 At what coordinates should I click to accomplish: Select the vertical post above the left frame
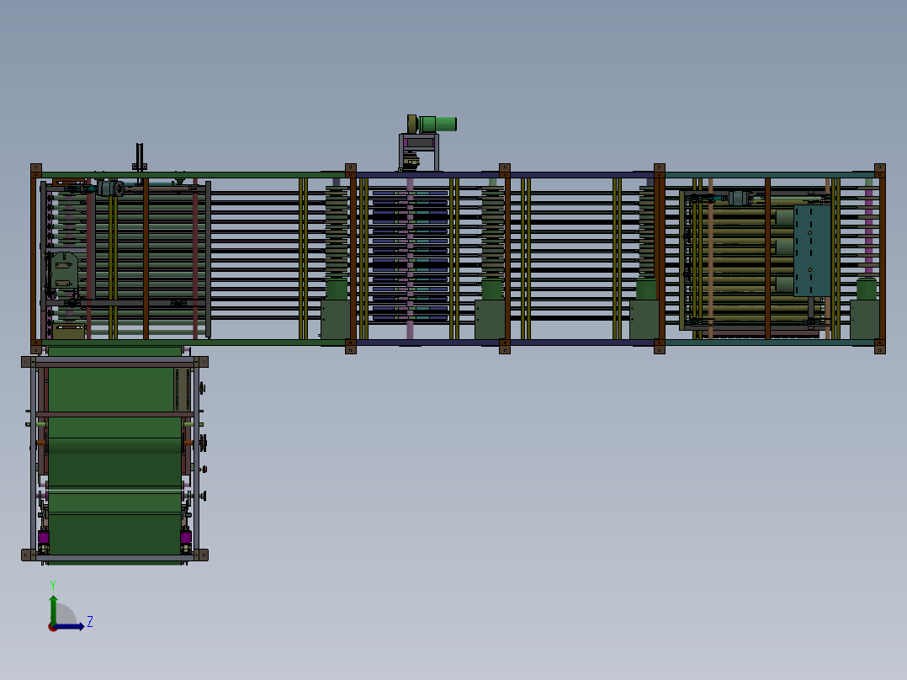[x=140, y=157]
